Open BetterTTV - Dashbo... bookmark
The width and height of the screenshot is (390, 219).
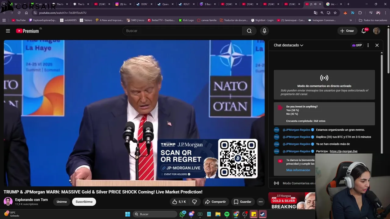click(x=161, y=20)
